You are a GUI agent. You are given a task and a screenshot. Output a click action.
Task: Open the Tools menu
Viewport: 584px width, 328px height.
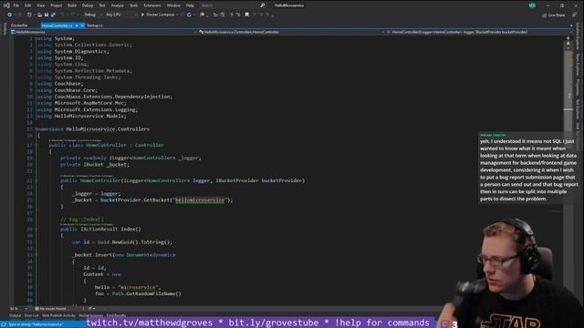tap(134, 5)
